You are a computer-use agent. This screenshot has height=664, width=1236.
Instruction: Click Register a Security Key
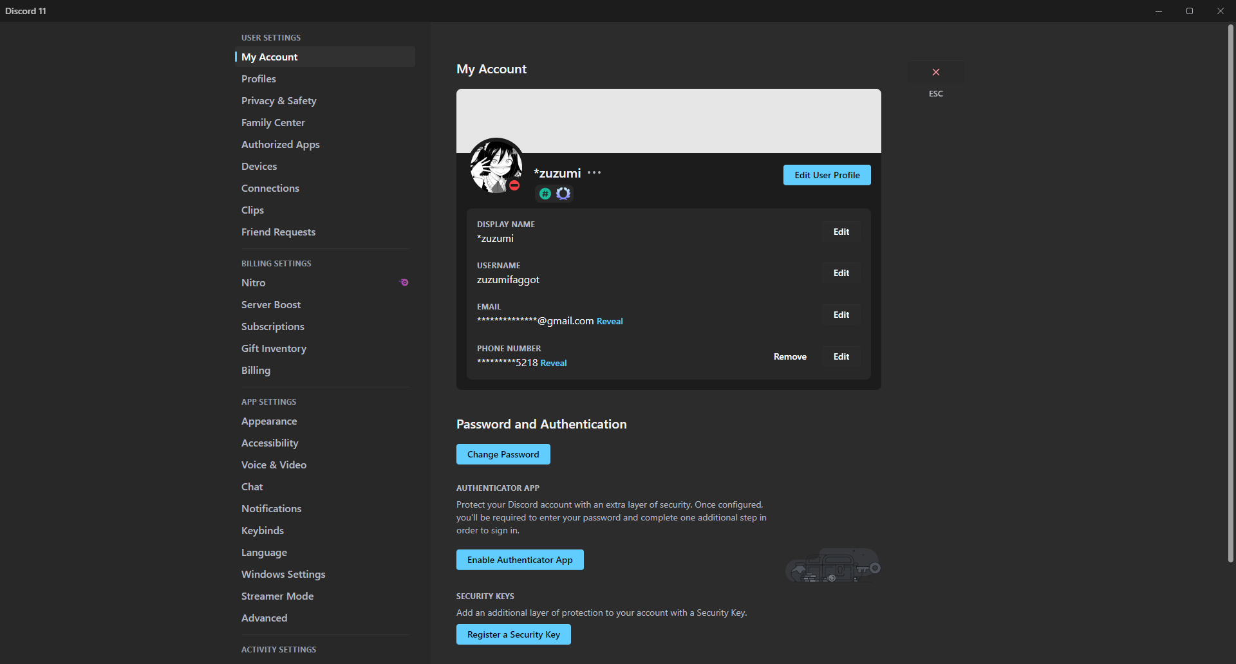click(x=514, y=634)
